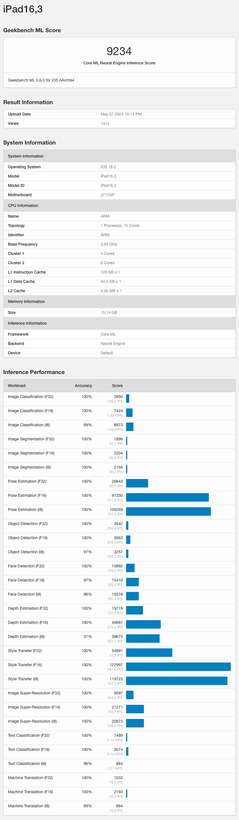
Task: Click the Score column header
Action: point(117,386)
